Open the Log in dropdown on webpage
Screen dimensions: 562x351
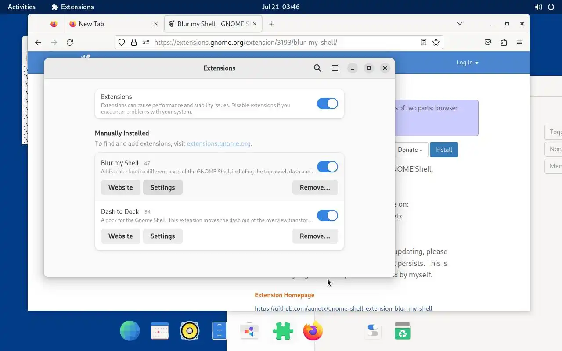click(467, 62)
